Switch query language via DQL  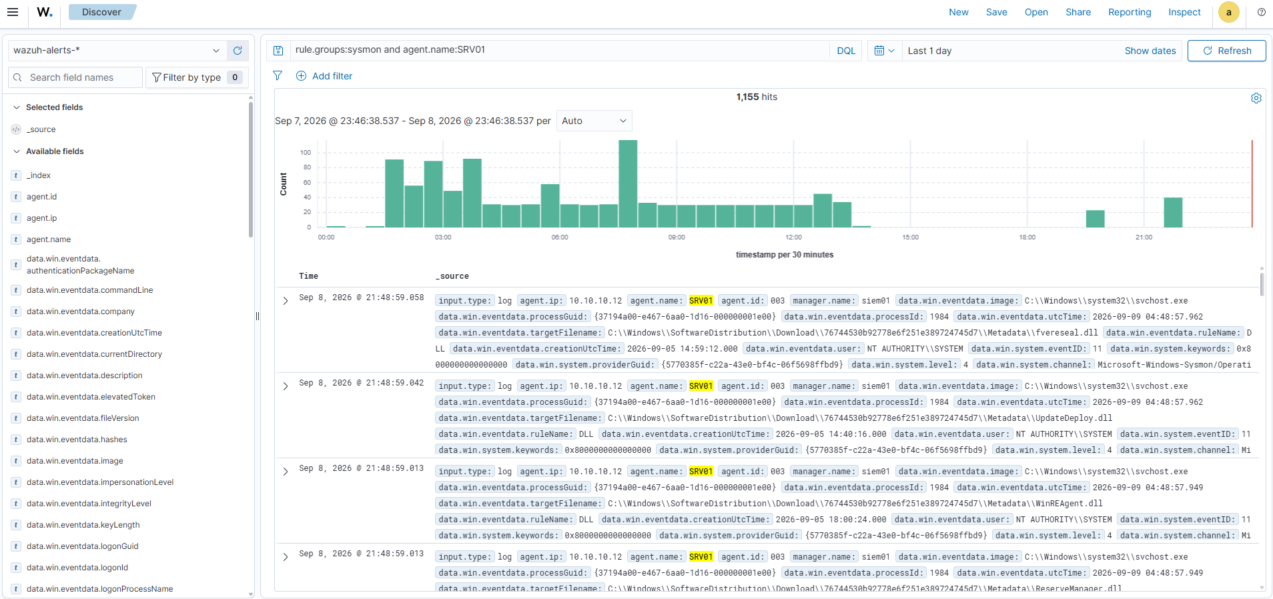tap(846, 51)
